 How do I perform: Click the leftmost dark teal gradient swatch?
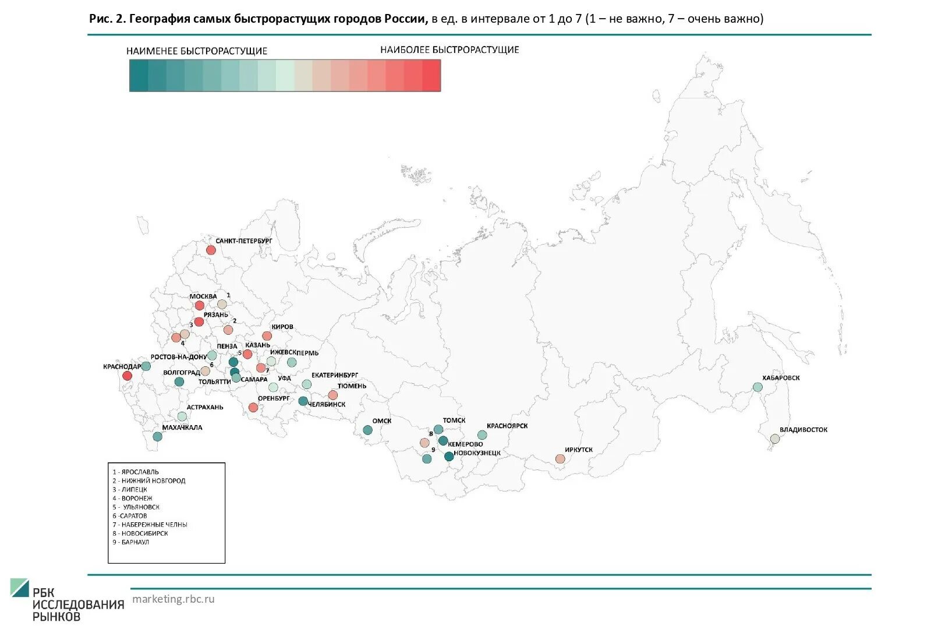point(139,76)
